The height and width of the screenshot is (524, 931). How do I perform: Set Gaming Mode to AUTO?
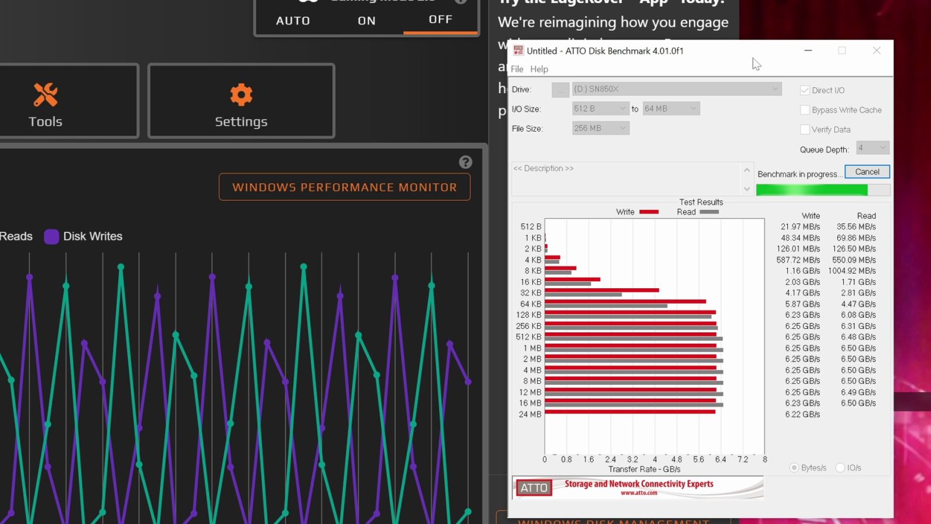point(293,21)
